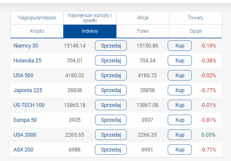
Task: Open the Największe wzrosty i spadki tab
Action: click(90, 18)
